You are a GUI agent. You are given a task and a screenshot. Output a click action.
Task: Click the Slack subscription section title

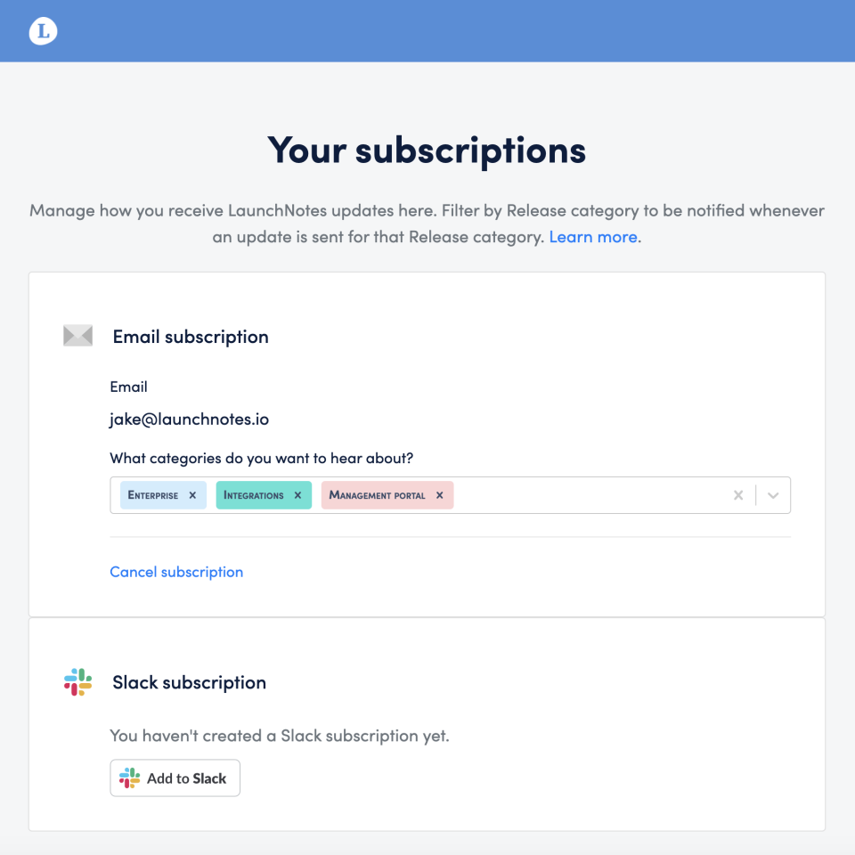click(189, 682)
